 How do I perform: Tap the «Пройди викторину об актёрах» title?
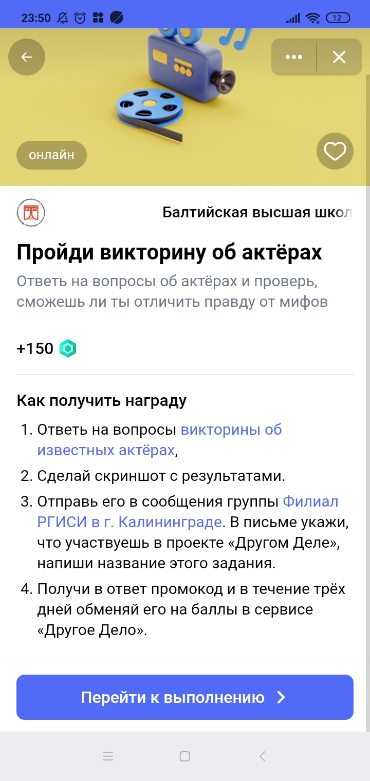click(170, 253)
